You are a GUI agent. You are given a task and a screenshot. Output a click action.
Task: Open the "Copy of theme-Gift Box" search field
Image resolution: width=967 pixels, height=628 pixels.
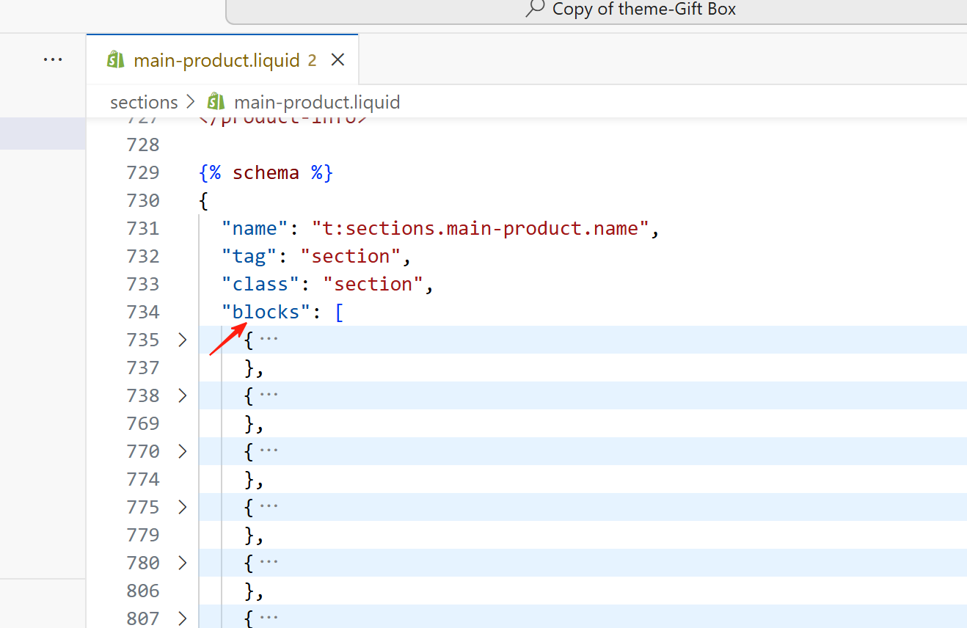[x=643, y=10]
